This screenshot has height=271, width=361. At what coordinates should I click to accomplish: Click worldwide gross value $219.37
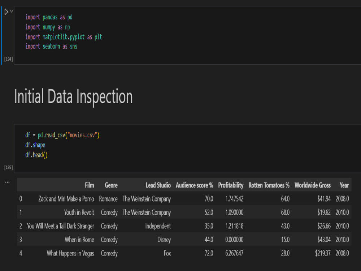323,253
